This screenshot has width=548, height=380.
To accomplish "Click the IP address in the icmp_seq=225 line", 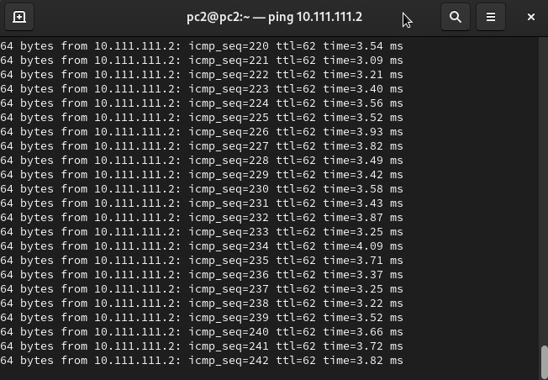I will click(x=136, y=117).
